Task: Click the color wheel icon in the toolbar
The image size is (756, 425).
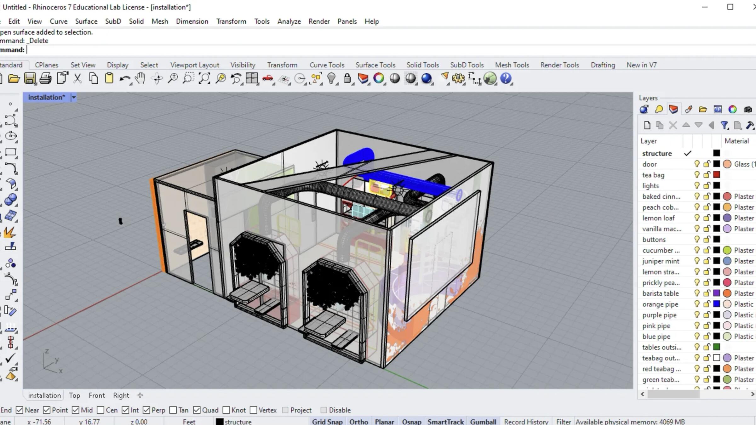Action: point(379,78)
